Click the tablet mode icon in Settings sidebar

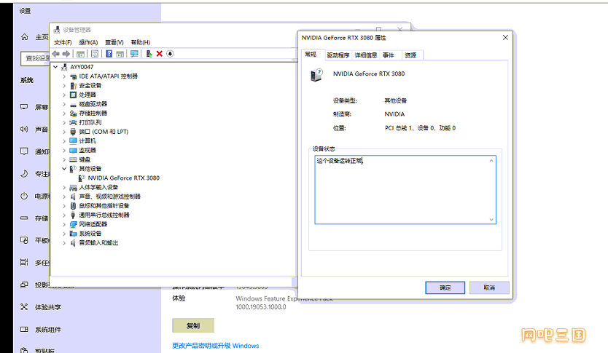pyautogui.click(x=24, y=240)
